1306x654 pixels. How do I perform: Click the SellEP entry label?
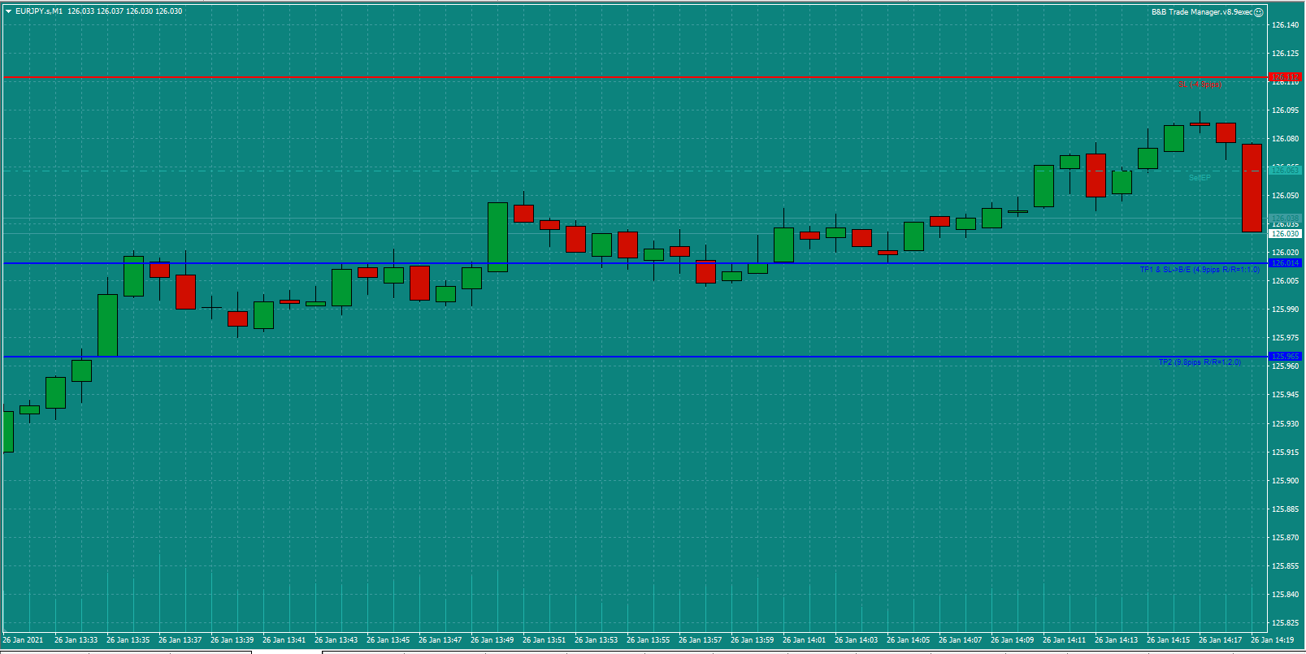1200,178
